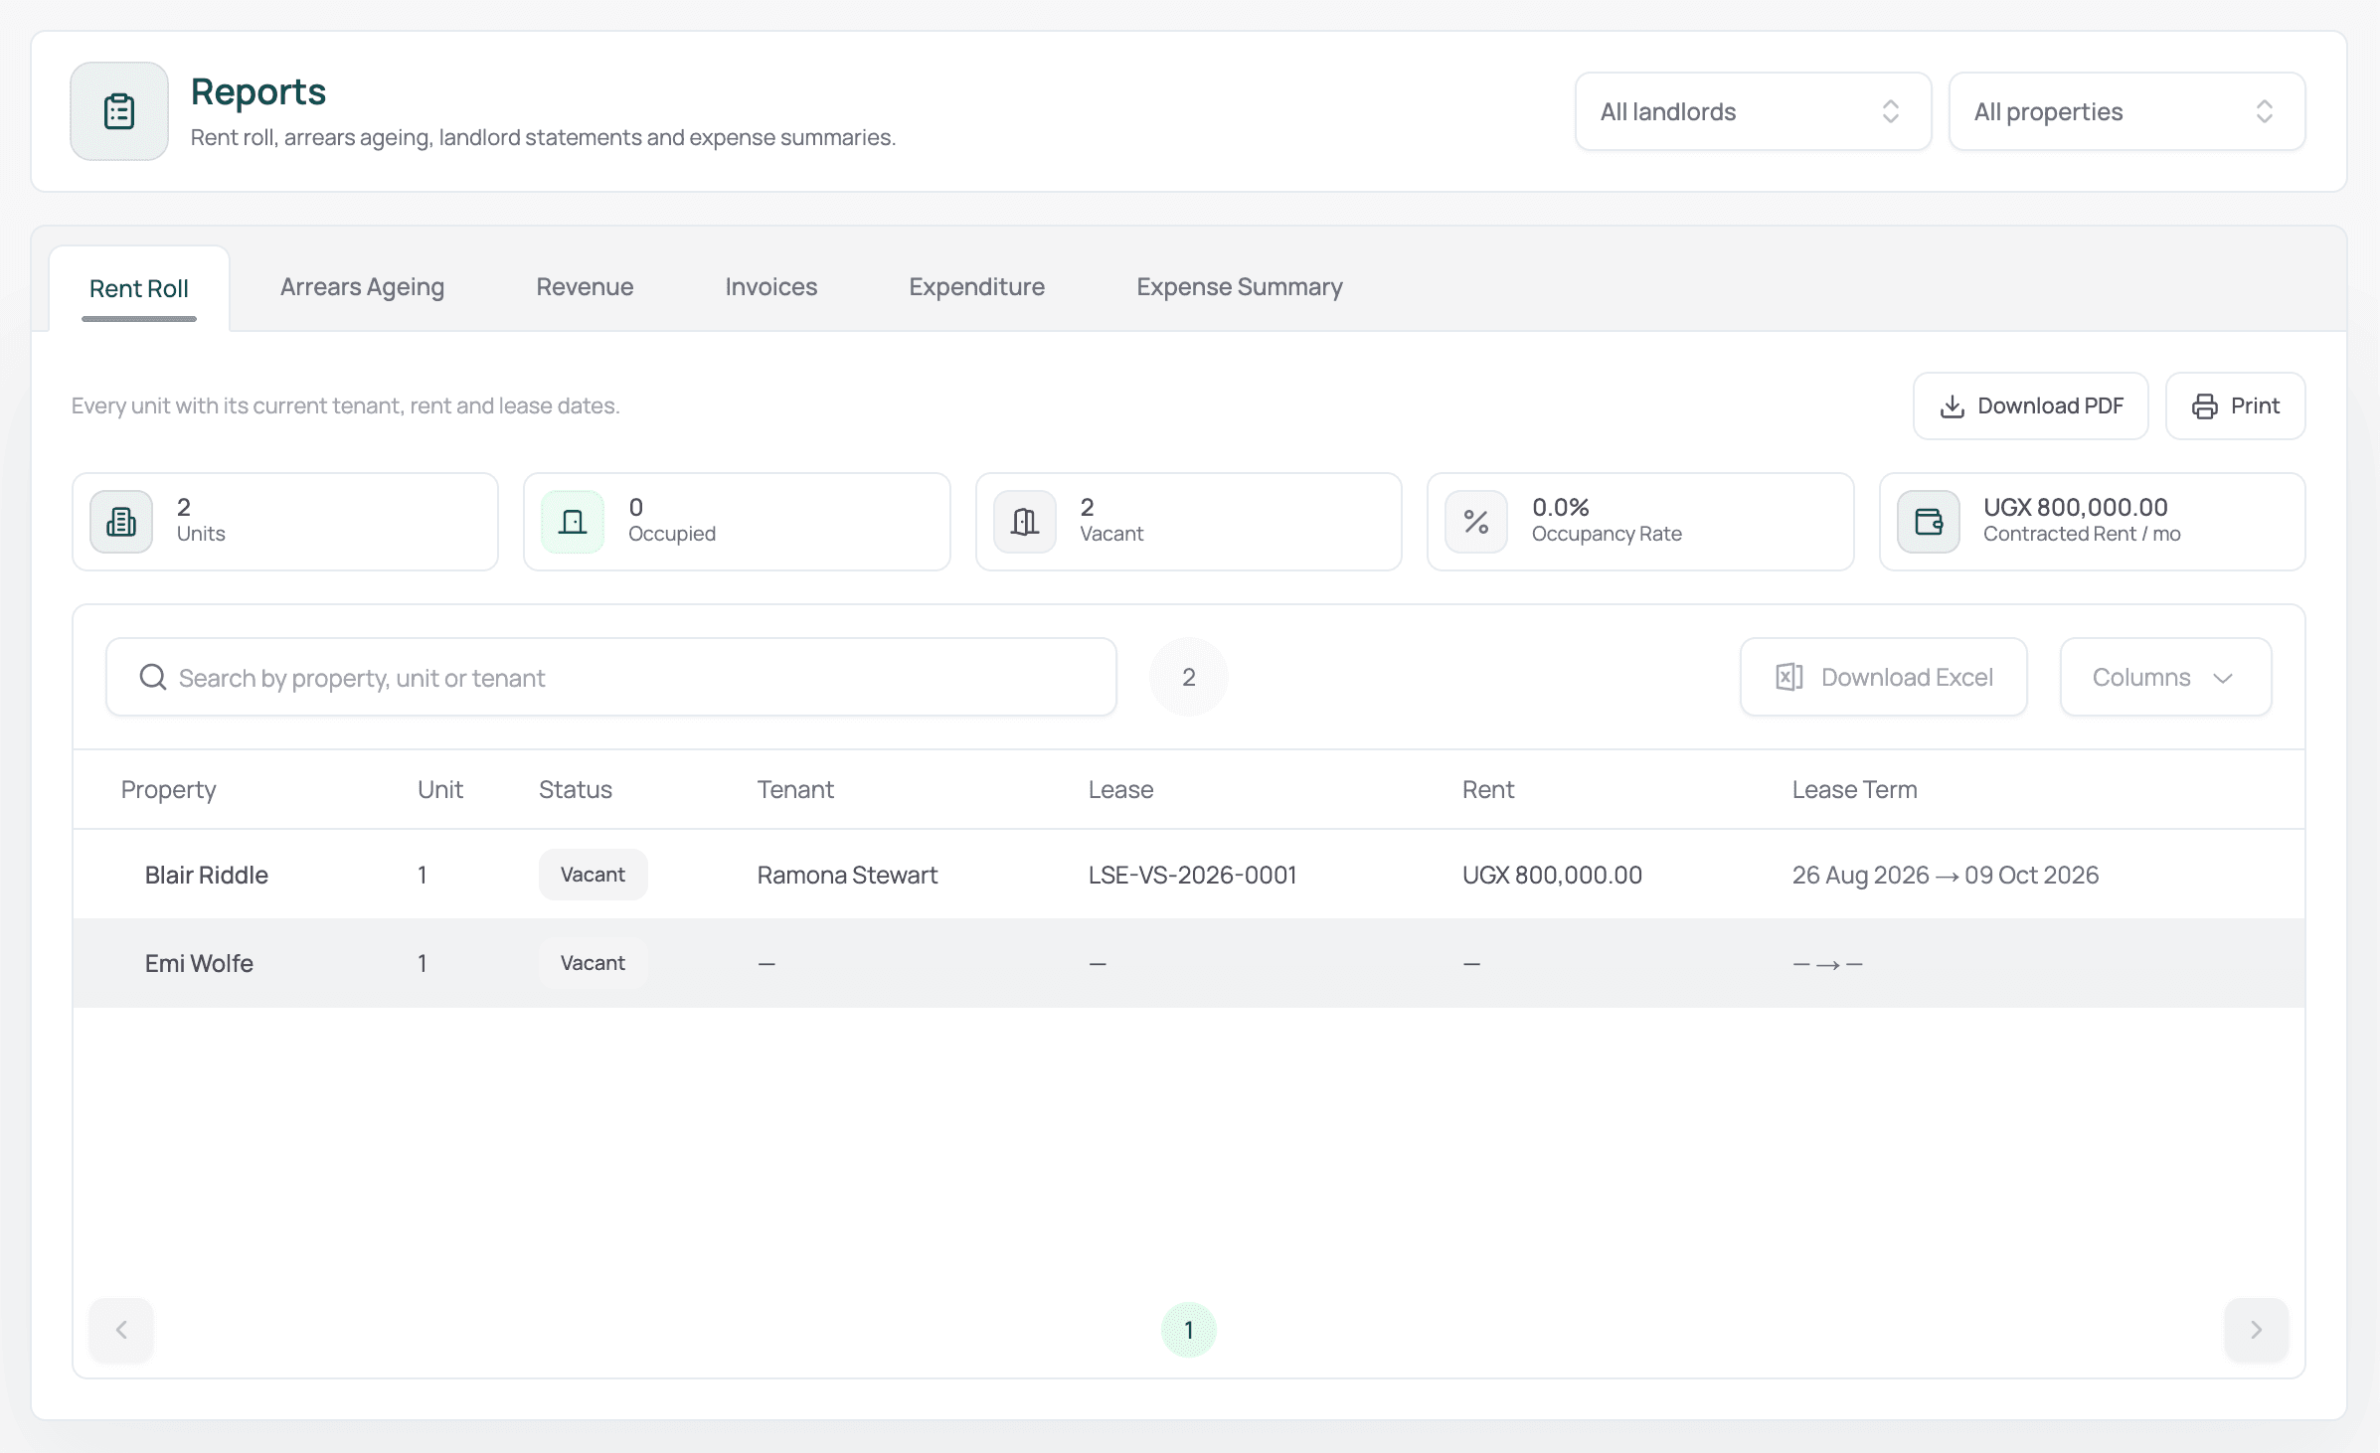Screen dimensions: 2380x1453
Task: Go to the Invoices tab
Action: (770, 287)
